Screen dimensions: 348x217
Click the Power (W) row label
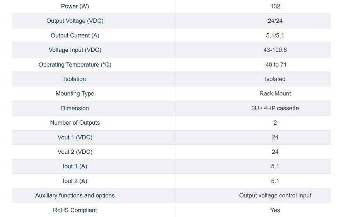click(75, 6)
